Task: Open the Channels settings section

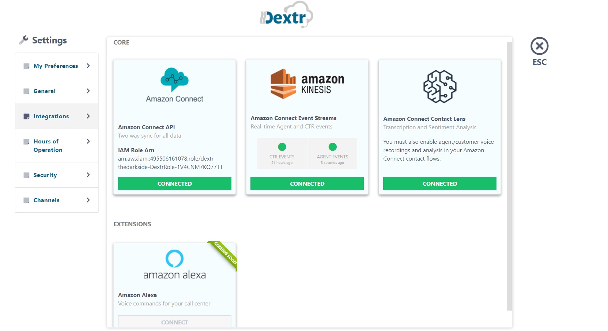Action: coord(57,200)
